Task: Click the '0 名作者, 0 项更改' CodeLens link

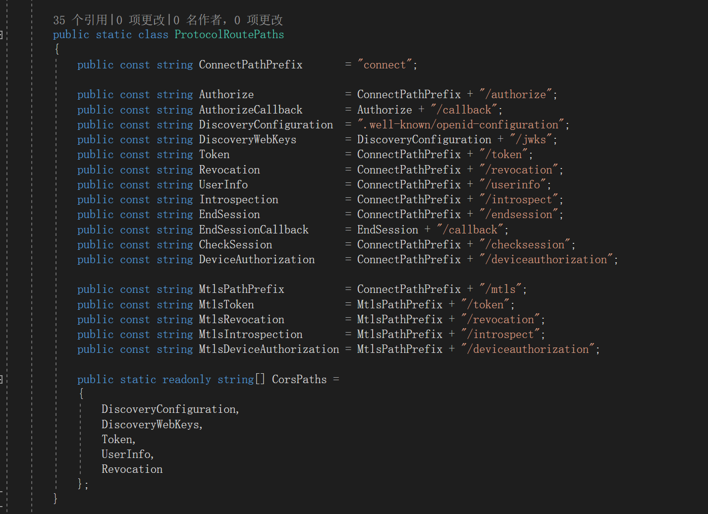Action: click(228, 20)
